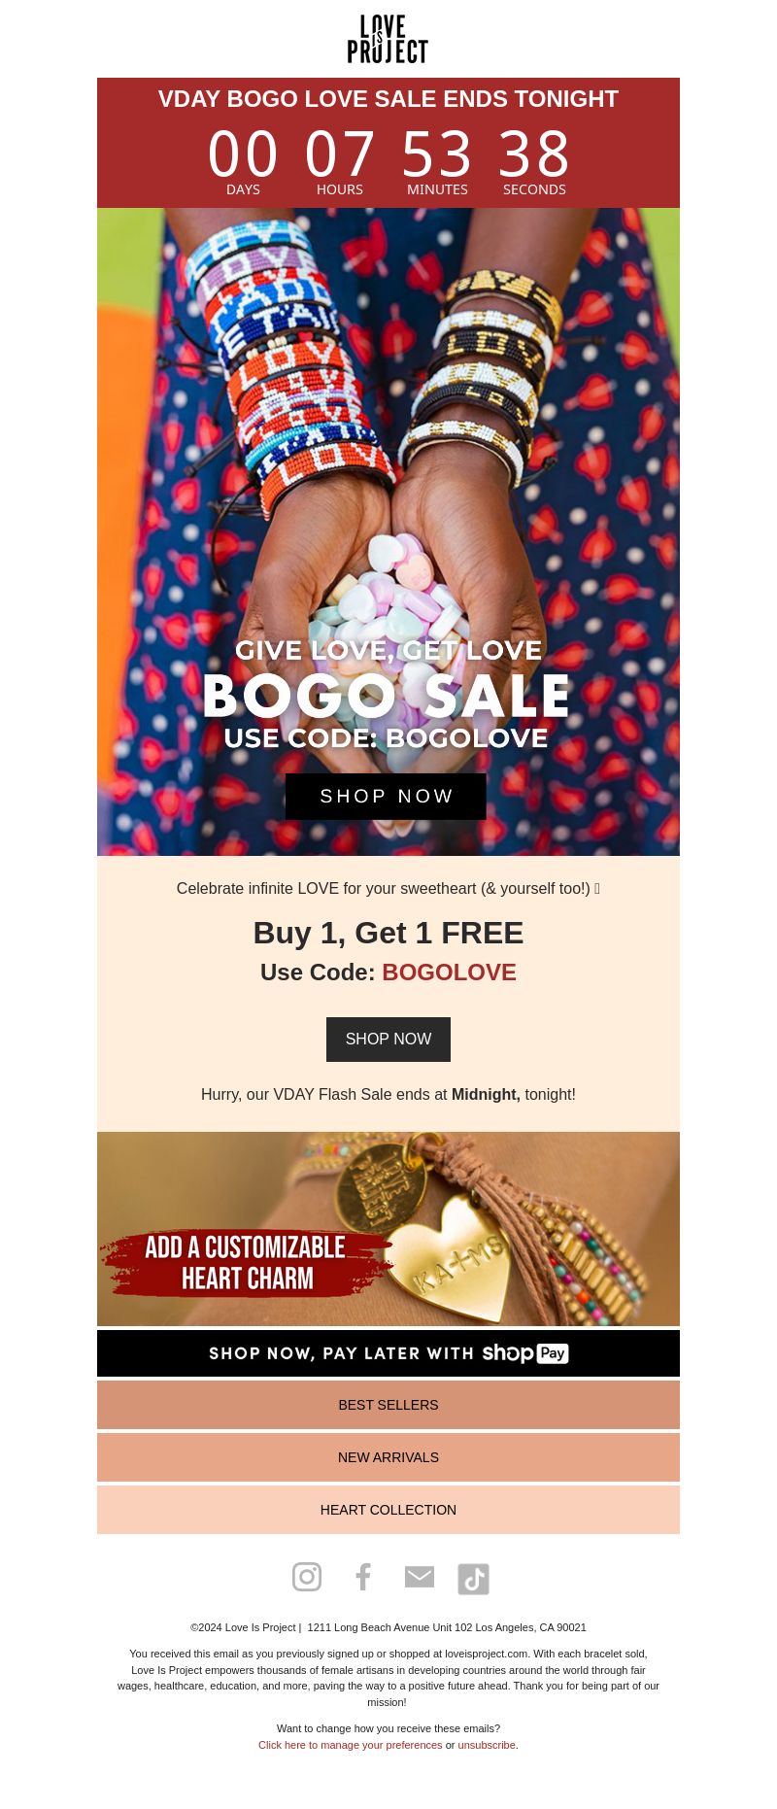Click the Love Is Project logo
Viewport: 777px width, 1809px height.
click(388, 39)
